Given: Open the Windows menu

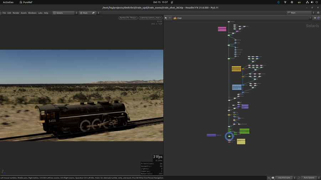Looking at the screenshot, I should point(32,13).
